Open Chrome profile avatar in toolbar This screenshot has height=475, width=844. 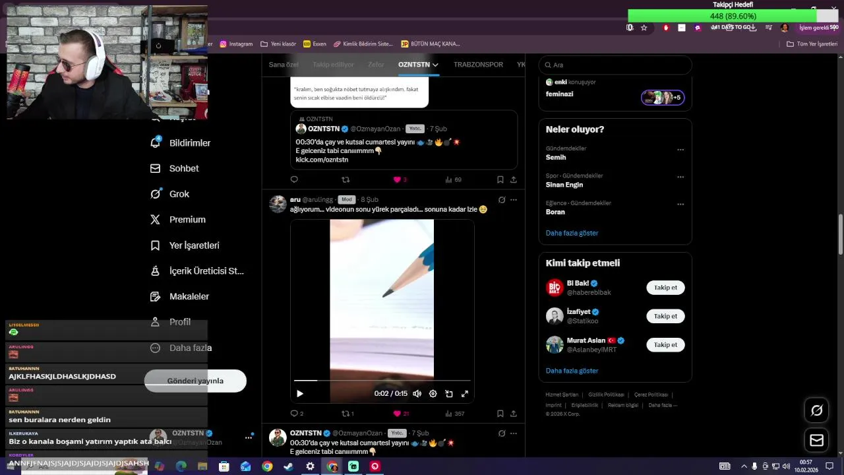click(x=784, y=28)
